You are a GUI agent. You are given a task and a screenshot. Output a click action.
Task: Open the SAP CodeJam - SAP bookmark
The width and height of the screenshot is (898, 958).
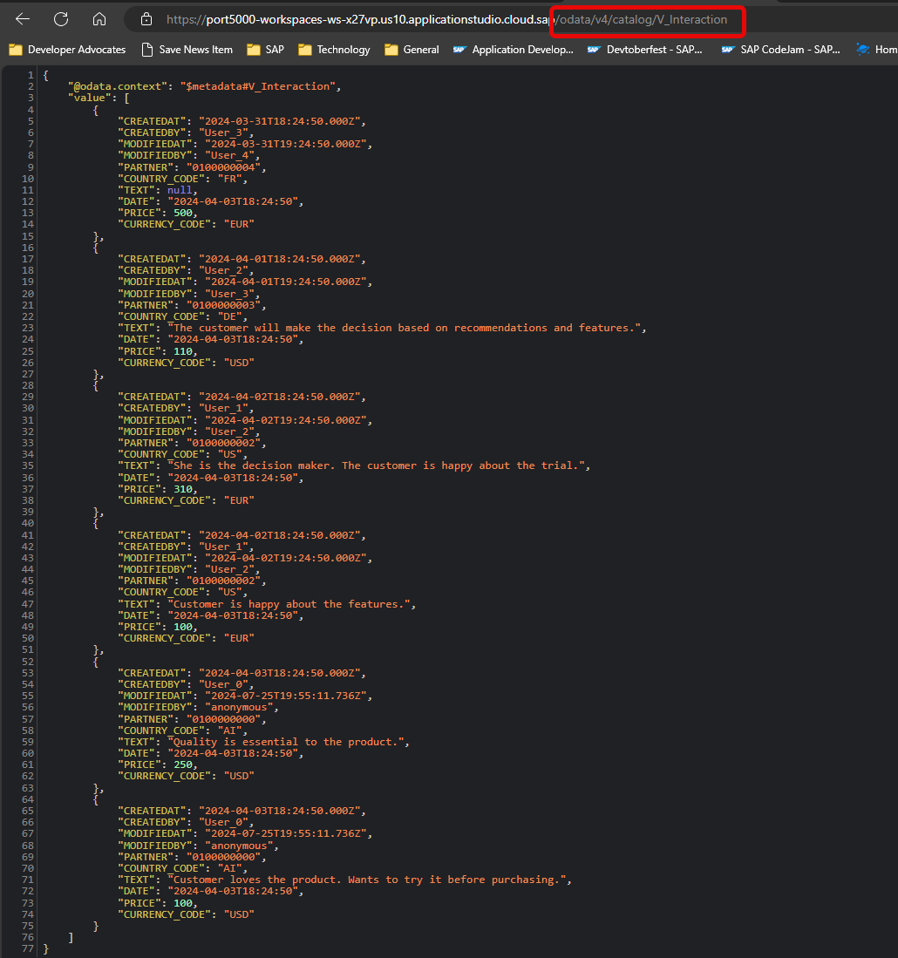pos(780,50)
